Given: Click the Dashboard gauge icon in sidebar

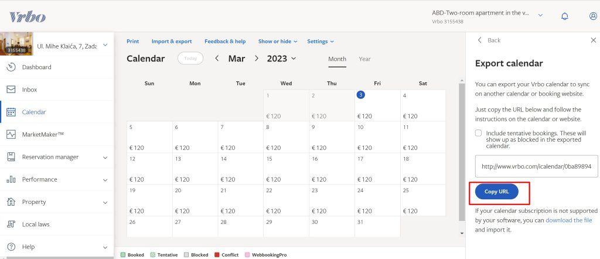Looking at the screenshot, I should tap(11, 67).
